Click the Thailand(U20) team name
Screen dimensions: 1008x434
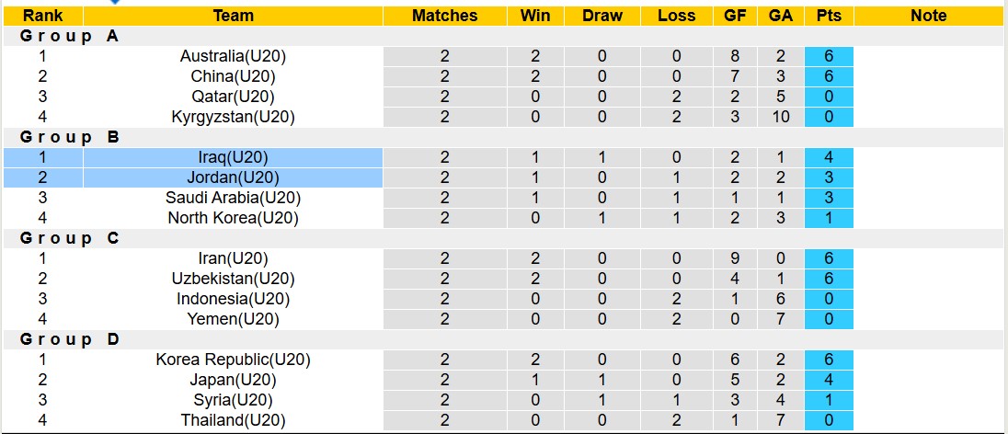(x=233, y=420)
